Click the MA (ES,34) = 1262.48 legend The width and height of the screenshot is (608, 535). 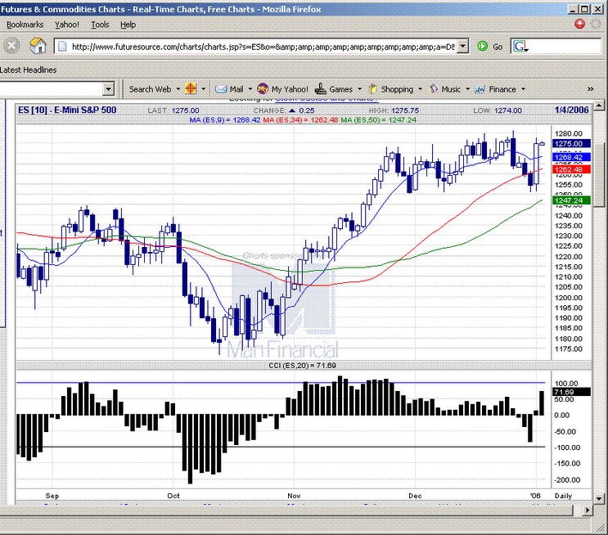pos(300,119)
